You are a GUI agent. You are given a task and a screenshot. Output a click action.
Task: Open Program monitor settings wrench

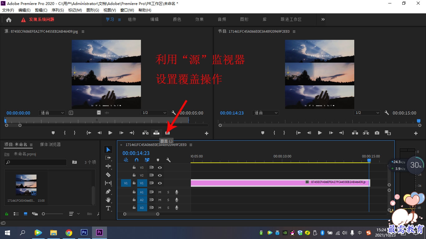387,113
